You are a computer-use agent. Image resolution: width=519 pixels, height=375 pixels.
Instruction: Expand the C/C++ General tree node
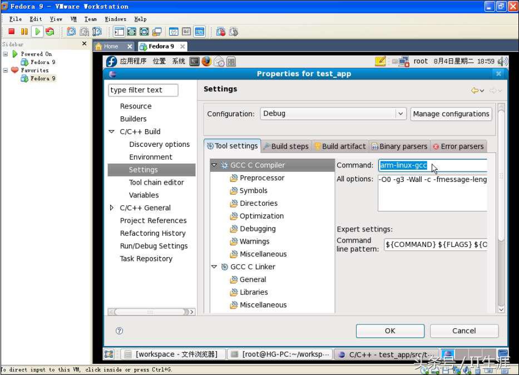112,208
